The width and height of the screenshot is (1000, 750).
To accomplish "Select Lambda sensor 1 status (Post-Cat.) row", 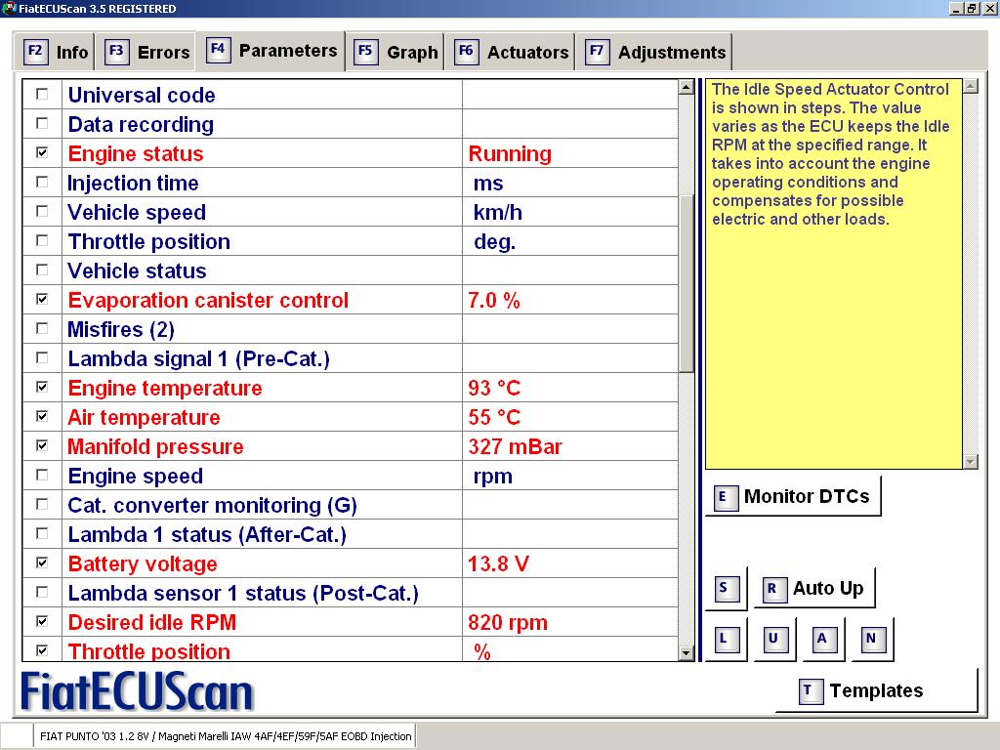I will (351, 593).
